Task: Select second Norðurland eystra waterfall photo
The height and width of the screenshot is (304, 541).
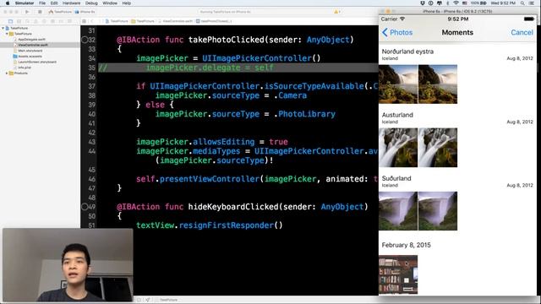Action: click(438, 84)
